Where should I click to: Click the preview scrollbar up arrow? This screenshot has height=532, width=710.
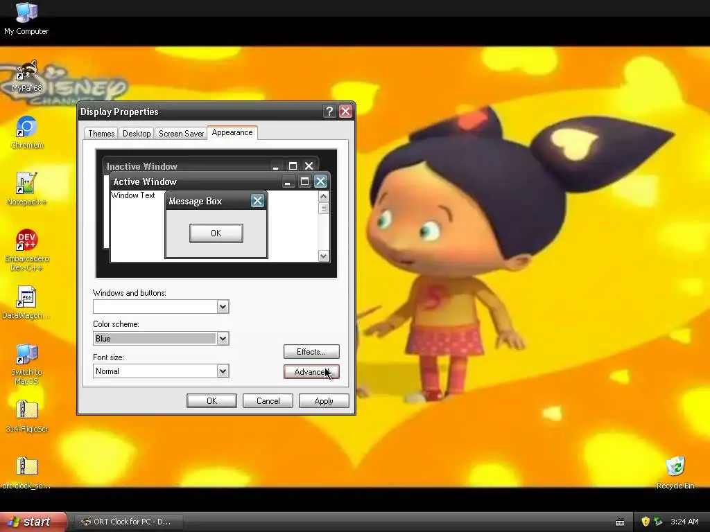(x=323, y=196)
